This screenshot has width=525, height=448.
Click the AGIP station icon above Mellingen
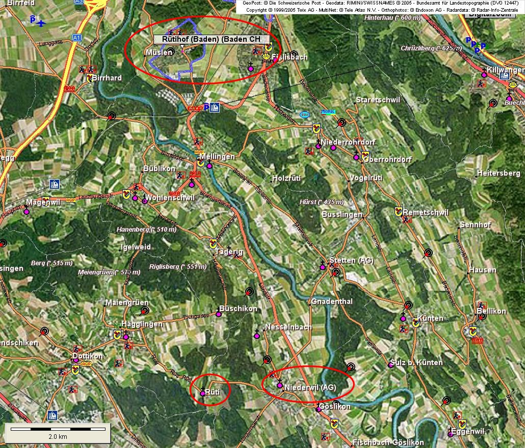pyautogui.click(x=198, y=152)
